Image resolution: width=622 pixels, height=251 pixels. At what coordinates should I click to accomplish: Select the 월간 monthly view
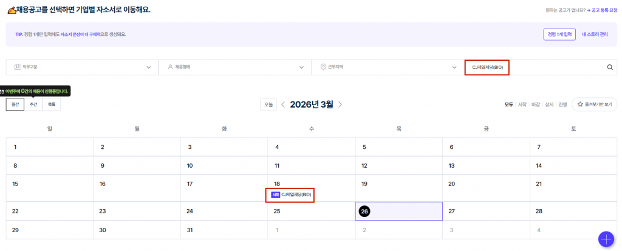[15, 105]
